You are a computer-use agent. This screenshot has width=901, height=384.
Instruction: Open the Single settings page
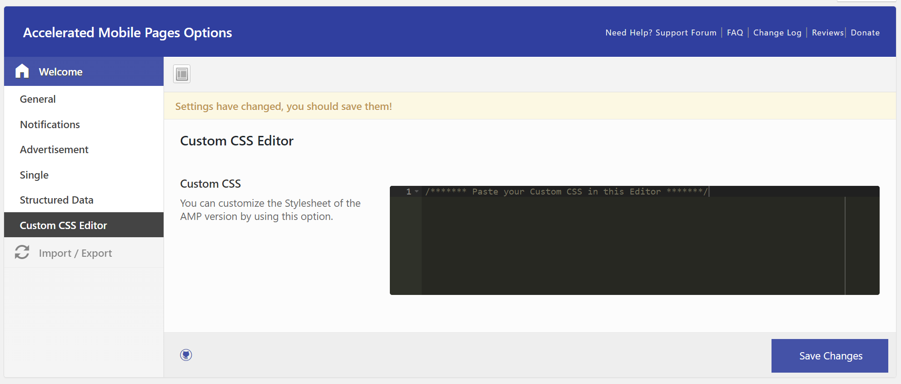pos(84,175)
